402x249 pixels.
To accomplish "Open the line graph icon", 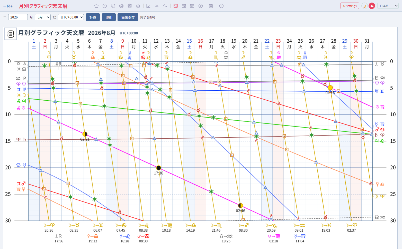I will (148, 6).
